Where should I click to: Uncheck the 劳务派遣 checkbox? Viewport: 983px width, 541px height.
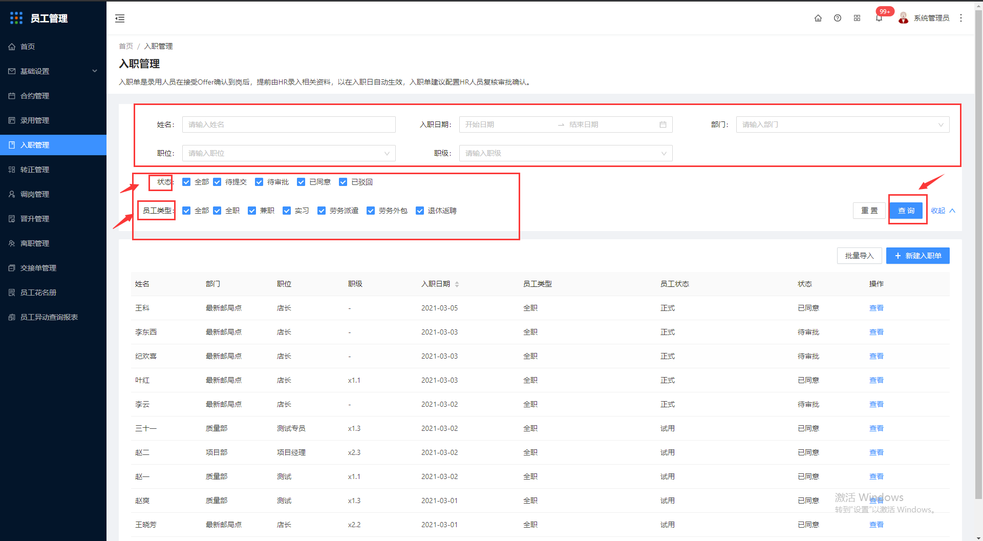(322, 211)
